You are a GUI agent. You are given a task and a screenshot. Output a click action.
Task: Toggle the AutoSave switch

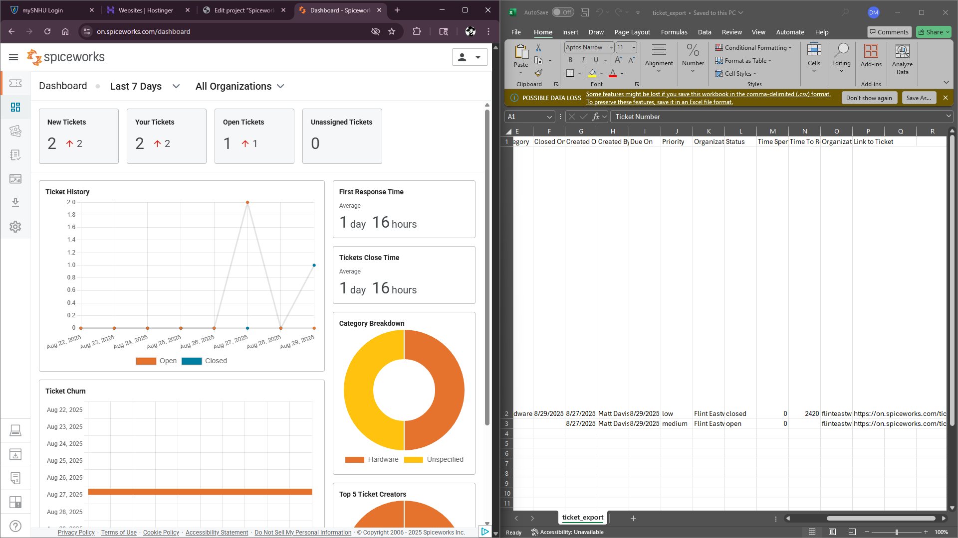click(x=563, y=12)
